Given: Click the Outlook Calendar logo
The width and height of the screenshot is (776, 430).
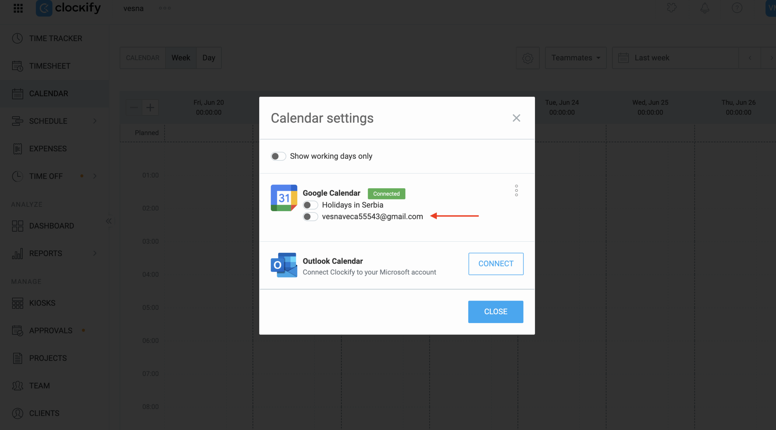Looking at the screenshot, I should click(284, 265).
